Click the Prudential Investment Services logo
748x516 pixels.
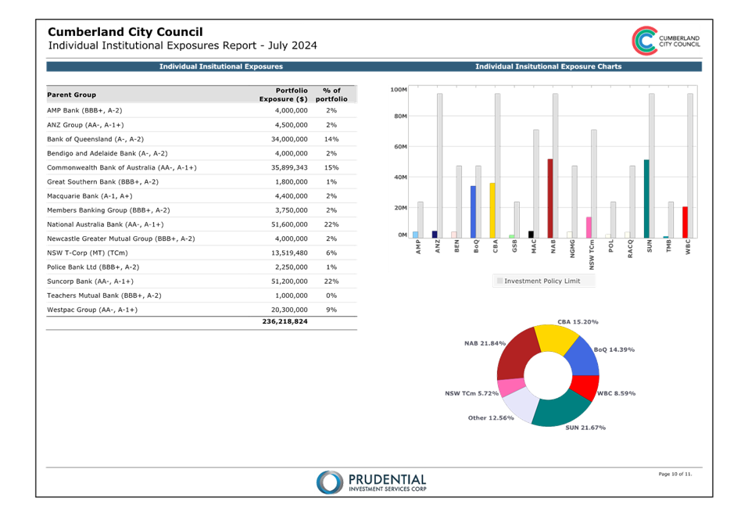pyautogui.click(x=371, y=482)
